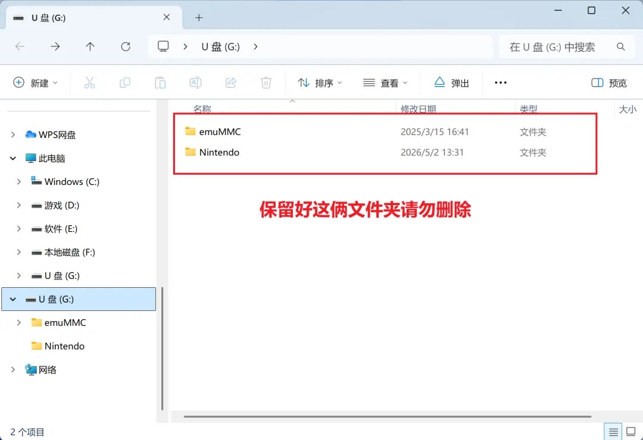The height and width of the screenshot is (440, 643).
Task: Switch to details view in status bar
Action: (x=613, y=432)
